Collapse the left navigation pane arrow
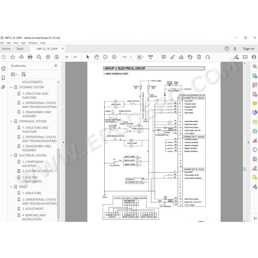This screenshot has width=258, height=258. coord(63,142)
